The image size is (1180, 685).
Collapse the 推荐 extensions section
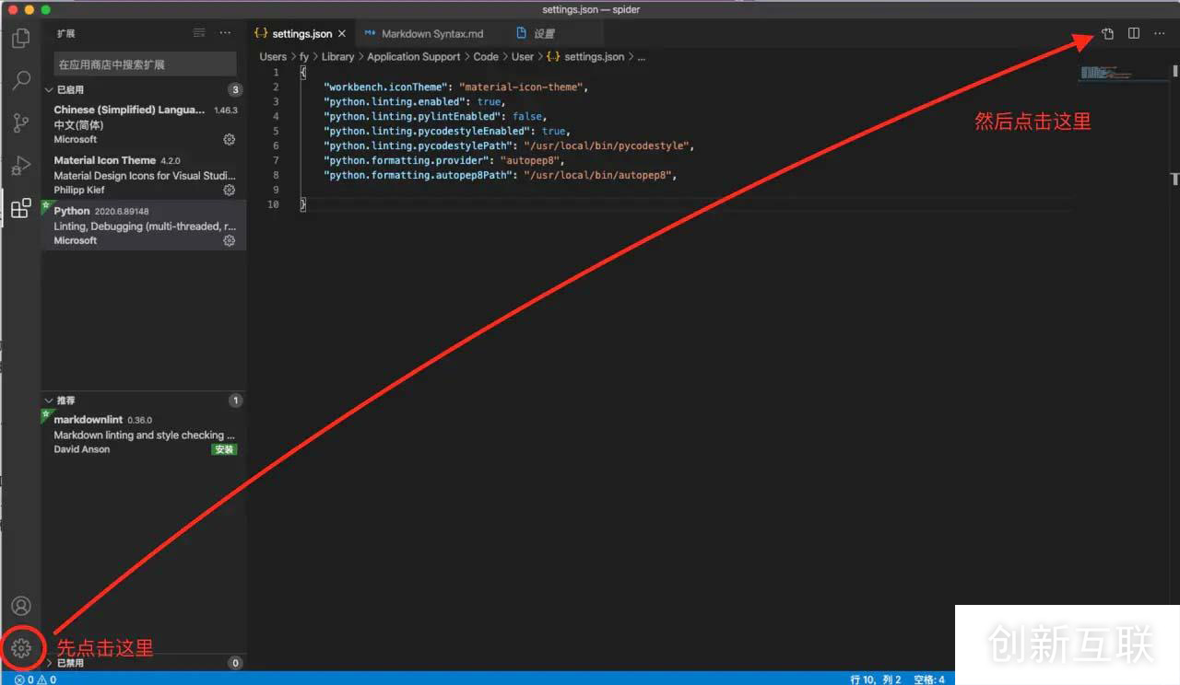point(144,401)
